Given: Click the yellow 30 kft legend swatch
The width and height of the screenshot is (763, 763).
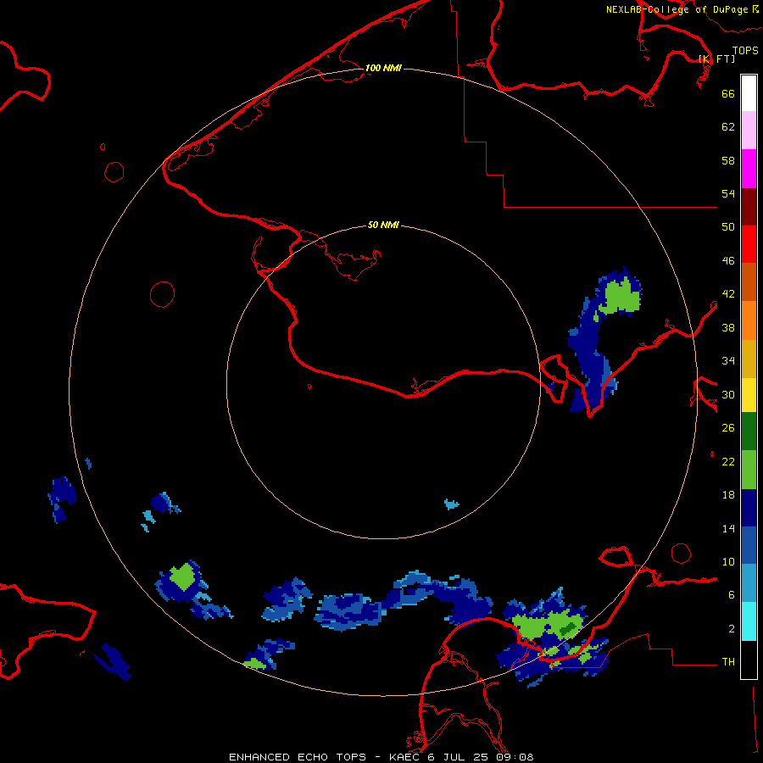Looking at the screenshot, I should (x=749, y=395).
